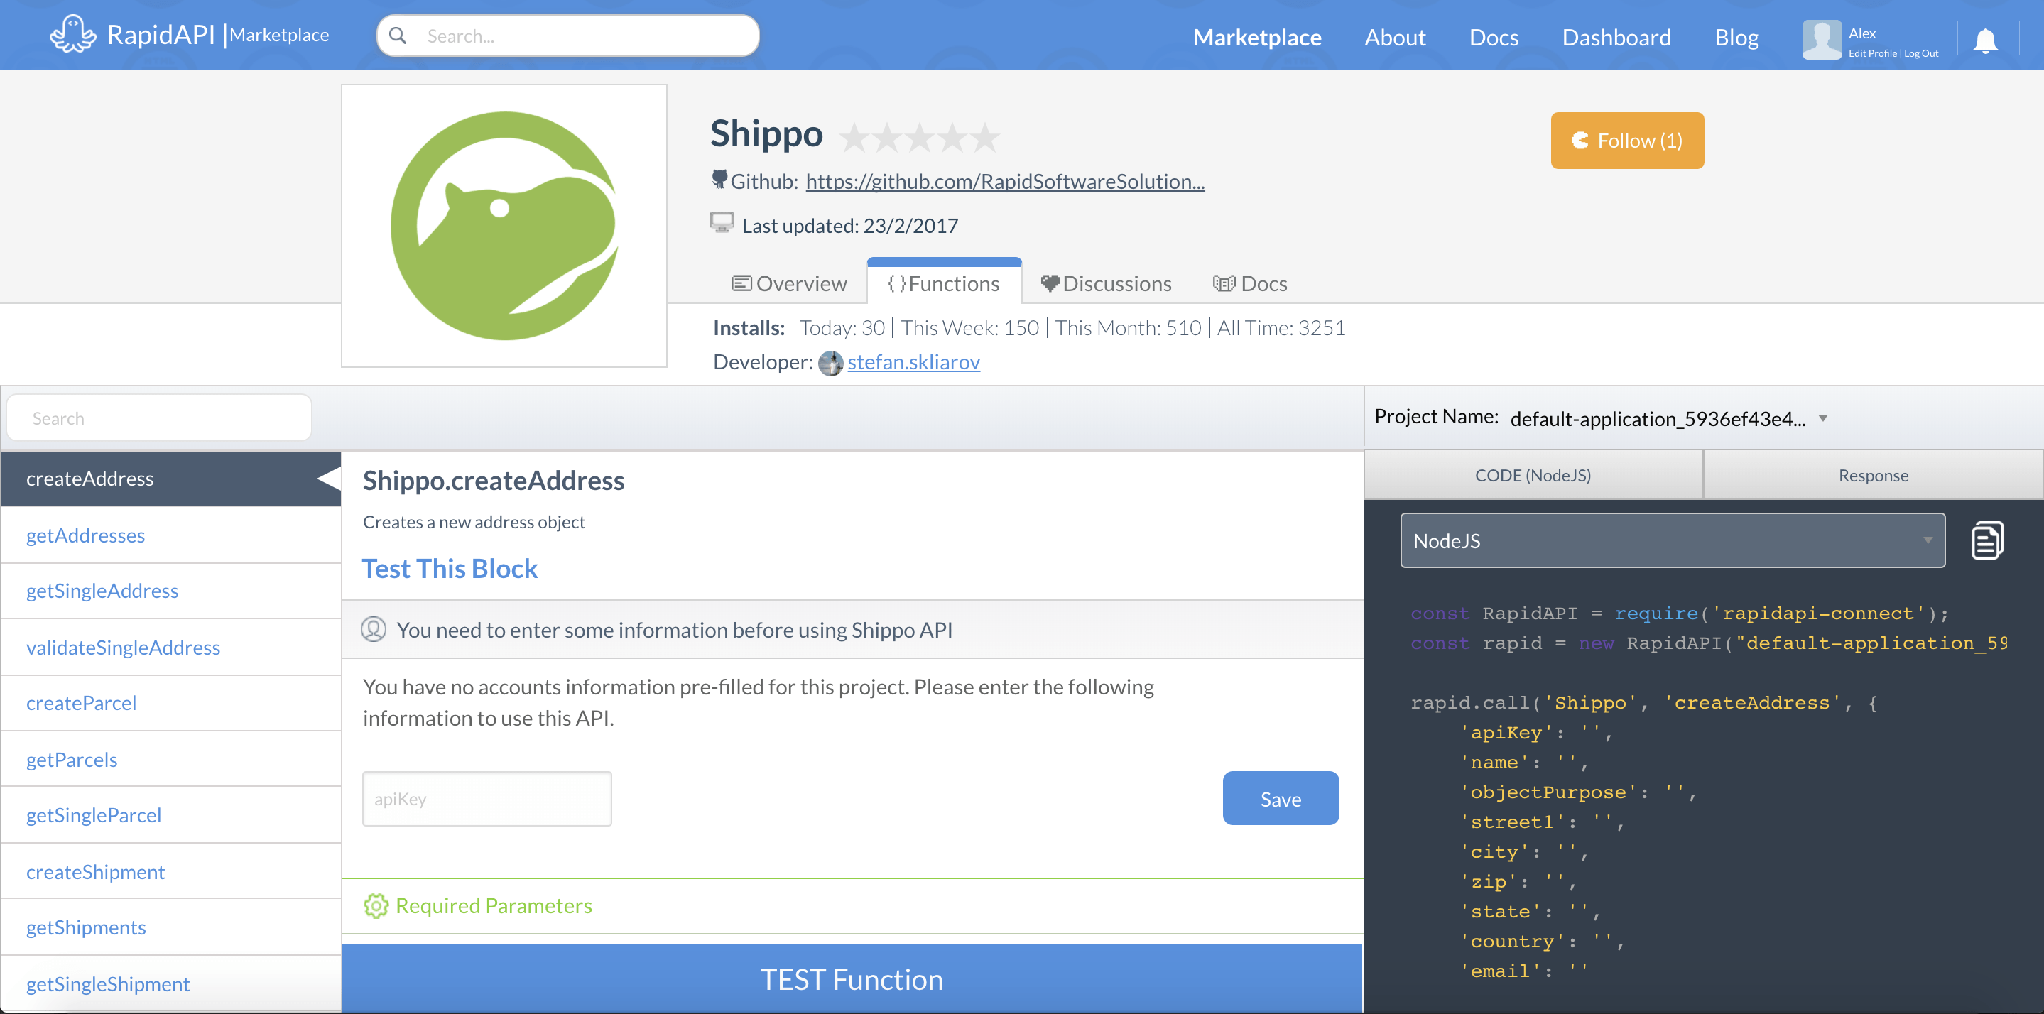This screenshot has height=1014, width=2044.
Task: Open Blog in top navigation
Action: [1736, 38]
